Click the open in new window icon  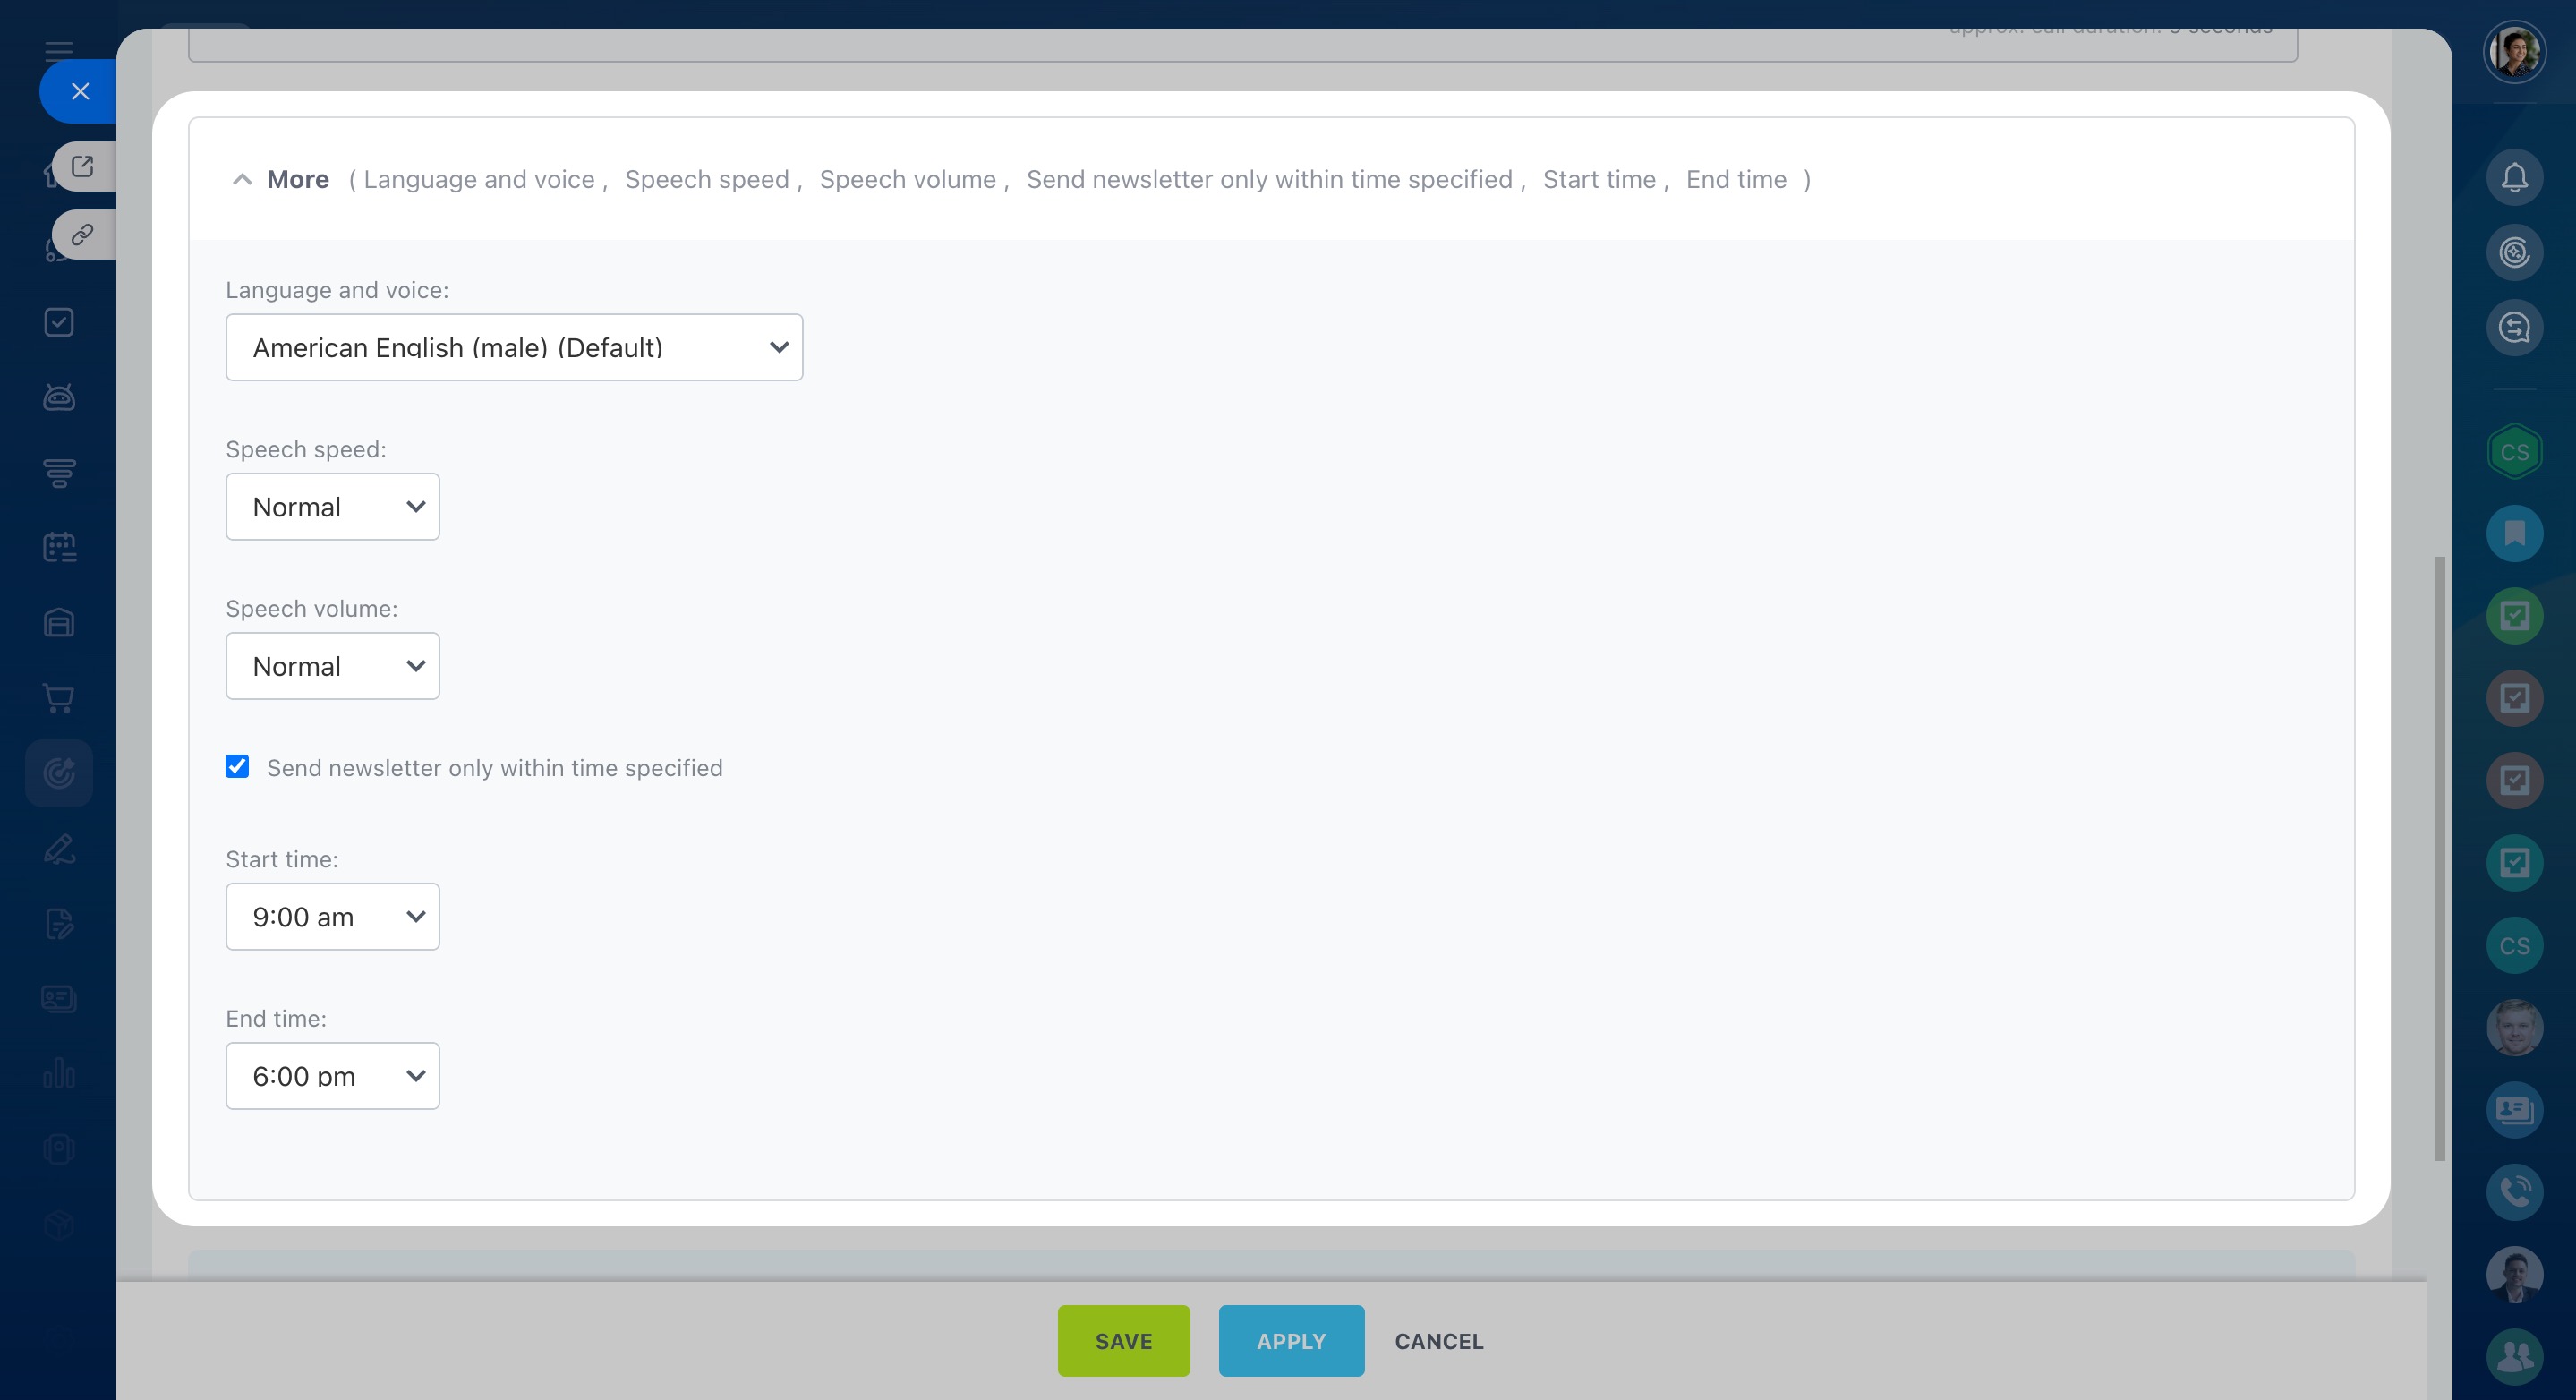82,166
